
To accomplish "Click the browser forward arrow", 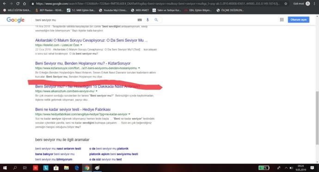I will click(11, 4).
